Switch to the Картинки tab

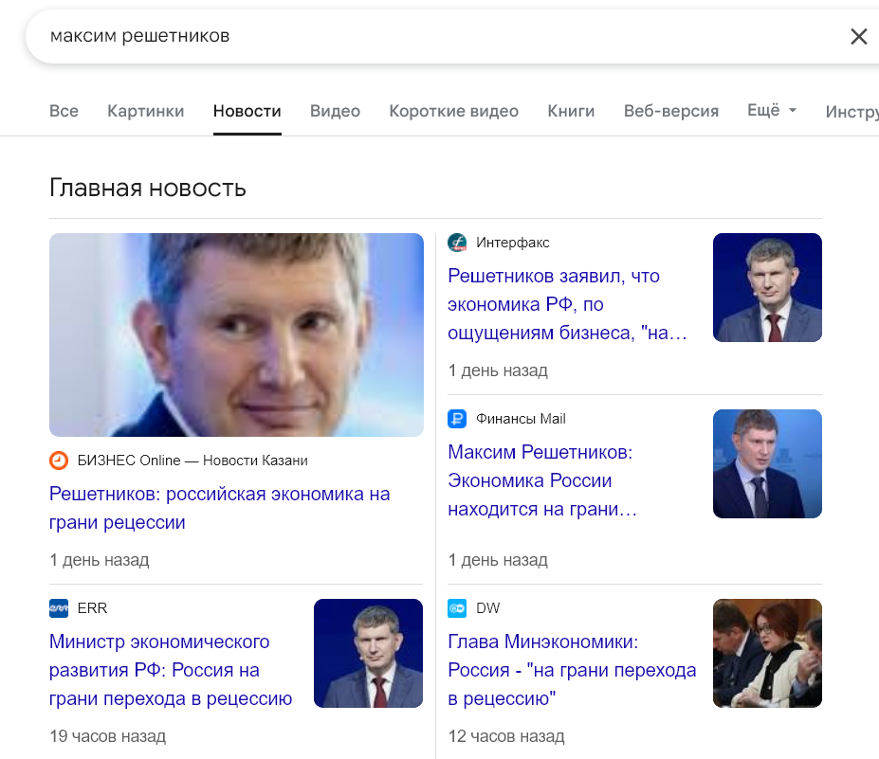click(146, 111)
